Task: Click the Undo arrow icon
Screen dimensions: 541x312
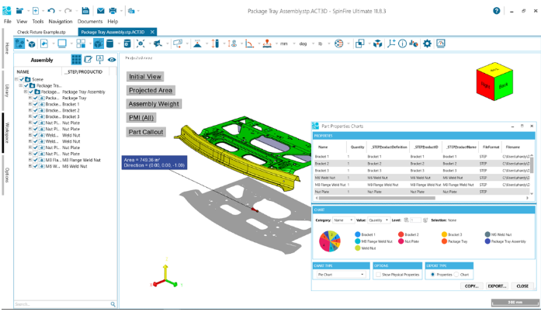Action: pyautogui.click(x=51, y=11)
